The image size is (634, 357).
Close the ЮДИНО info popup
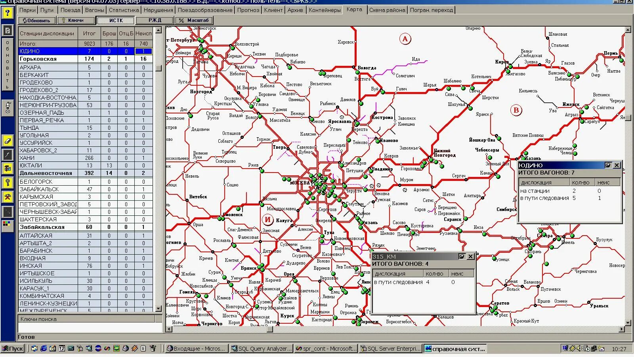(617, 165)
